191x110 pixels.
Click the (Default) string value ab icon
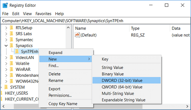point(77,35)
